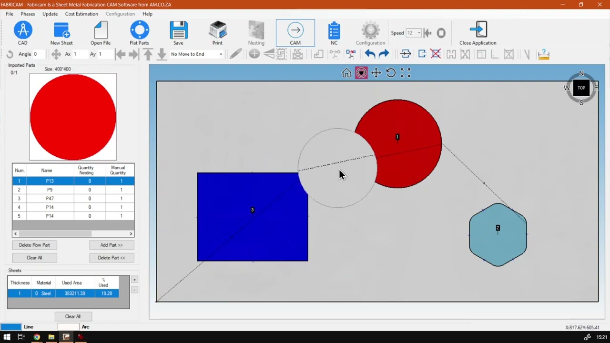Click the Ay value field
This screenshot has height=343, width=610.
coord(105,54)
